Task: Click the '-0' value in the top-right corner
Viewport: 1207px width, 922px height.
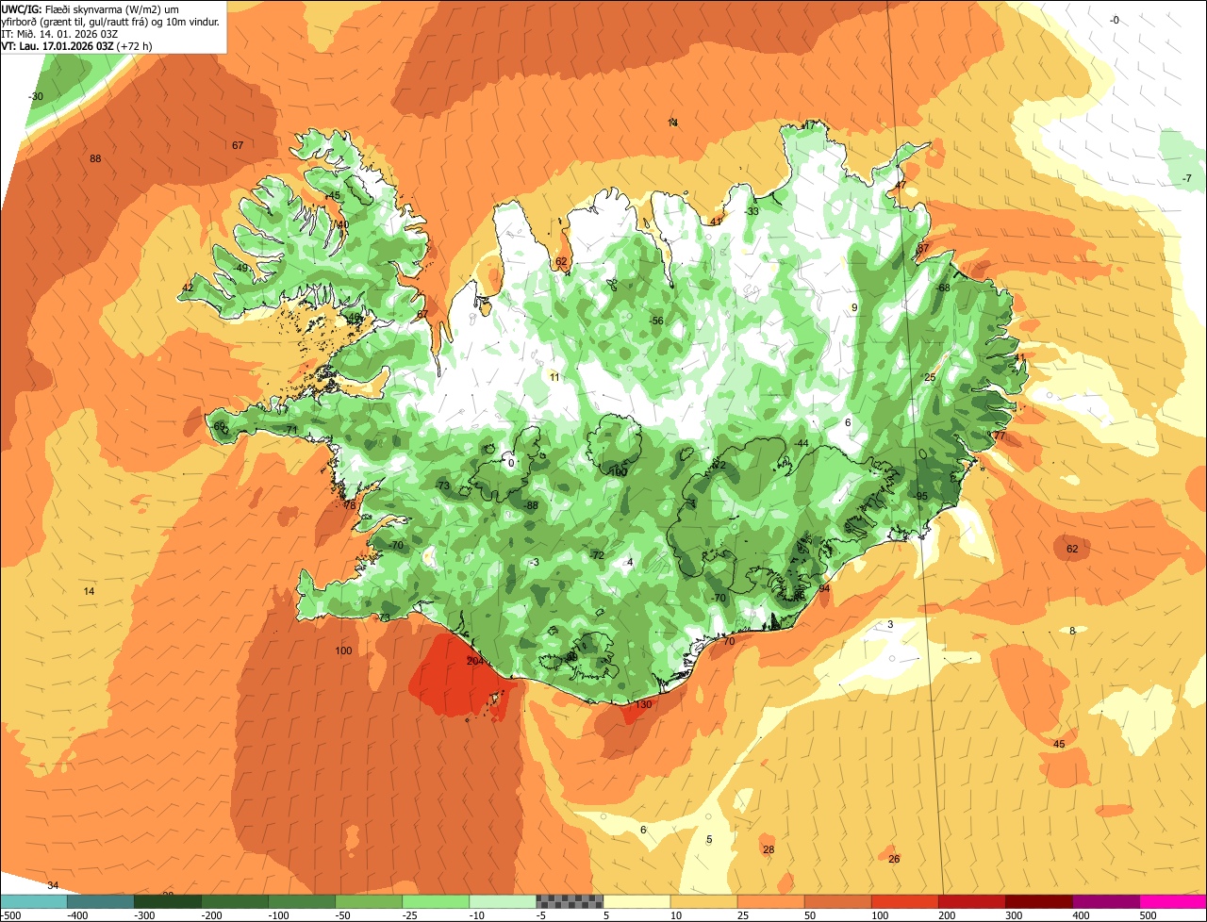Action: (x=1115, y=20)
